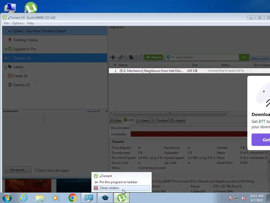Screen dimensions: 270x203
Task: Click into the Smart Search field
Action: click(206, 57)
